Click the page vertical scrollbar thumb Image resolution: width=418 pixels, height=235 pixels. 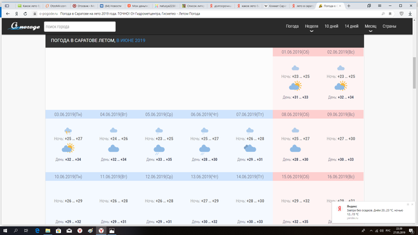[414, 73]
